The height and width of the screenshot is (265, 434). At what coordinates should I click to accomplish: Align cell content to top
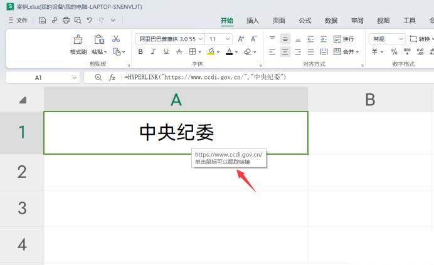(x=272, y=39)
